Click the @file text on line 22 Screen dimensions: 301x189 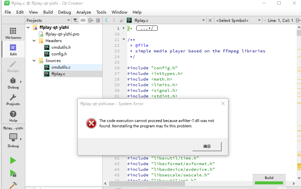click(142, 45)
